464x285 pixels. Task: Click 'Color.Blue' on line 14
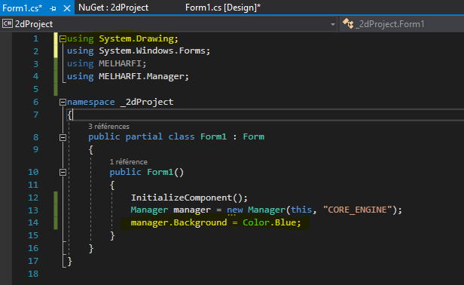coord(270,222)
